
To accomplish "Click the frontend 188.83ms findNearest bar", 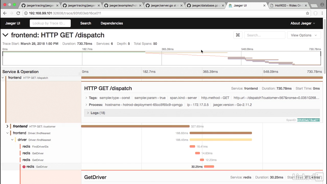I will (x=221, y=133).
